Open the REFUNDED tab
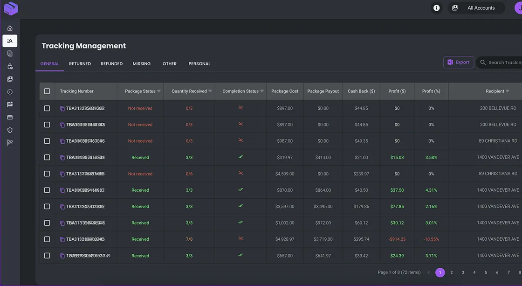This screenshot has height=286, width=522. tap(112, 63)
